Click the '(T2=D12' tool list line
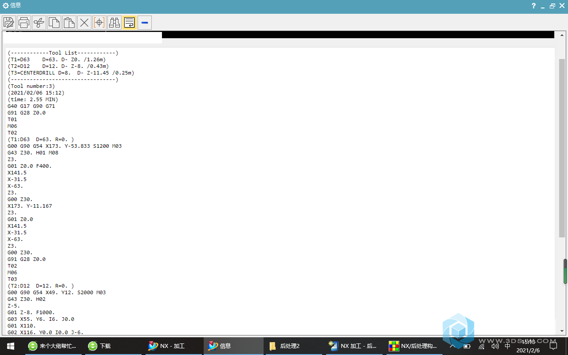 pyautogui.click(x=58, y=66)
